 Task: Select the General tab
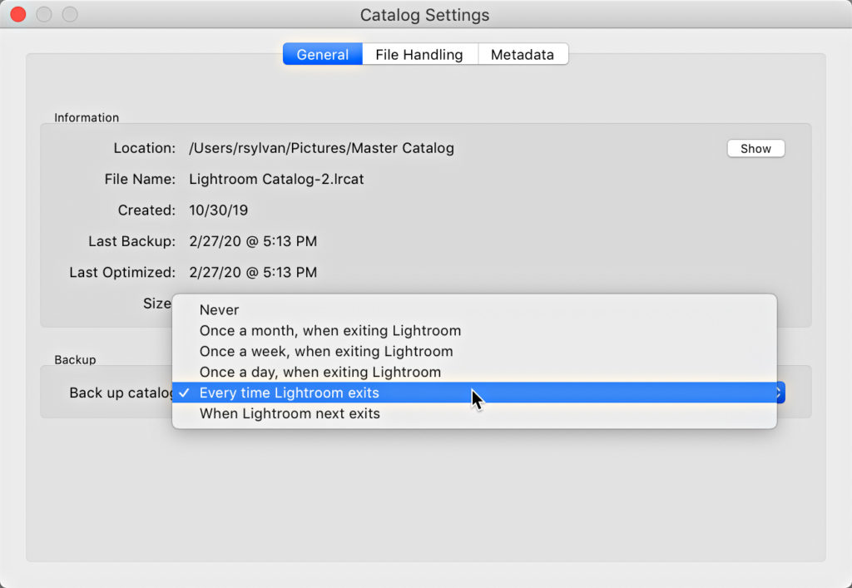[x=323, y=54]
